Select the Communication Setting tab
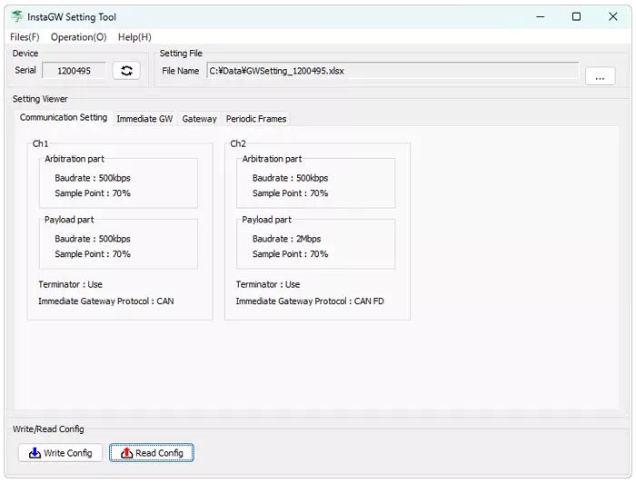 point(64,118)
